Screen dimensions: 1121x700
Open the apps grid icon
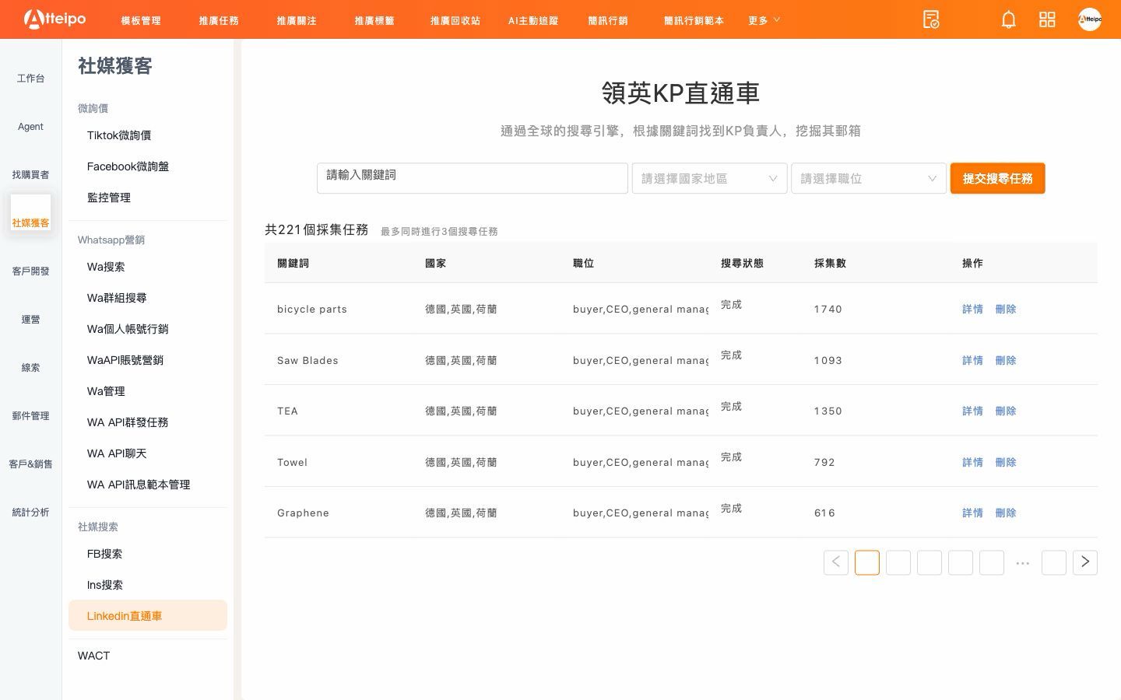click(1047, 19)
